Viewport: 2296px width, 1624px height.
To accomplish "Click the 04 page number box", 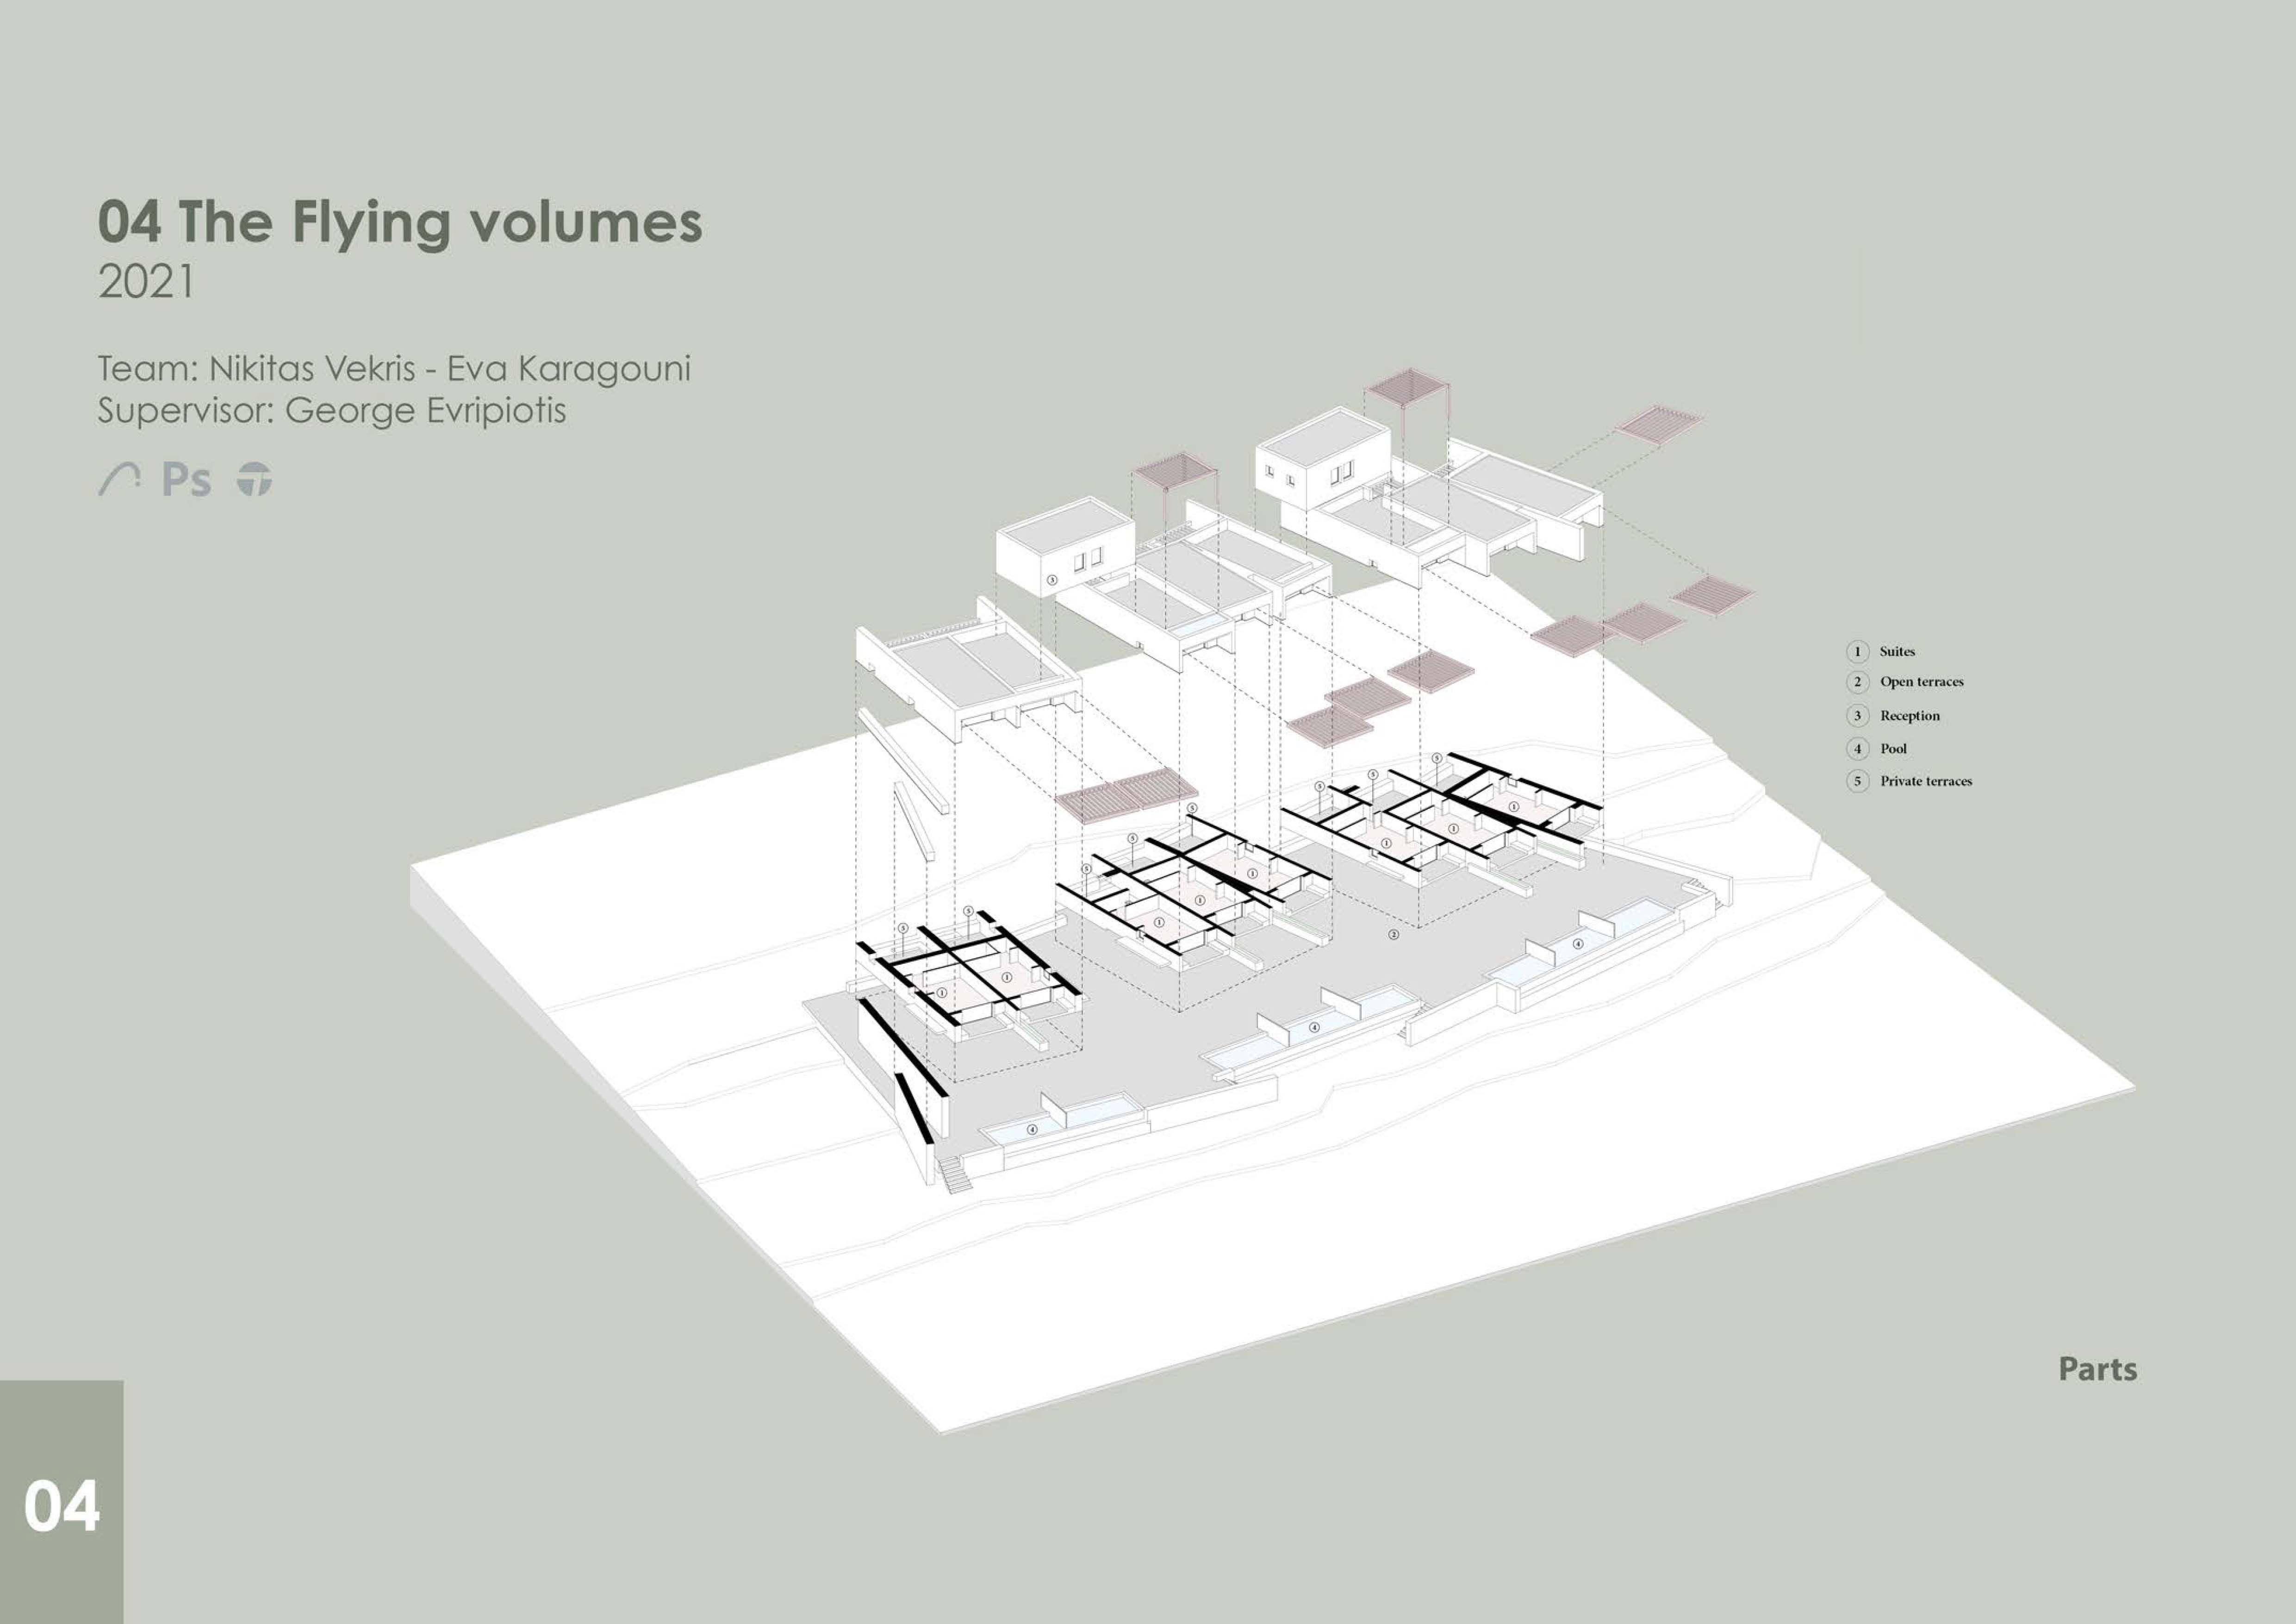I will 61,1506.
